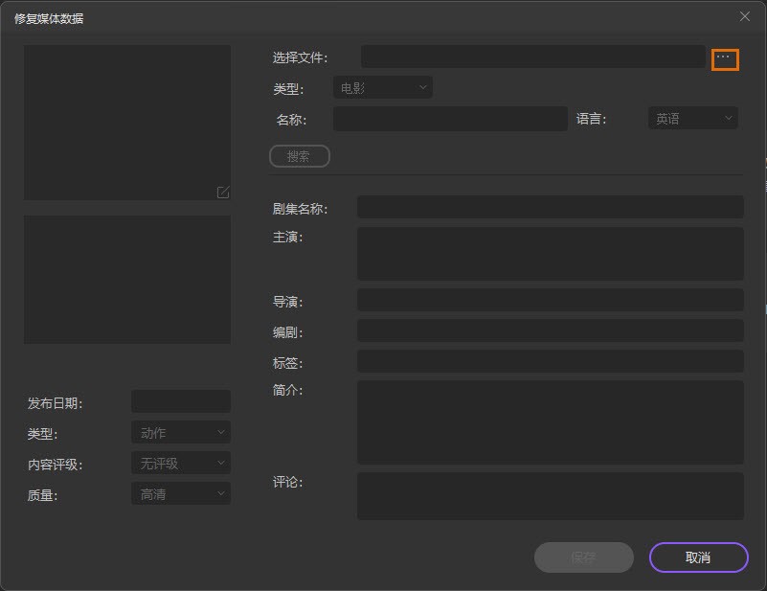Expand the 英语 language dropdown
The width and height of the screenshot is (767, 591).
[x=692, y=119]
